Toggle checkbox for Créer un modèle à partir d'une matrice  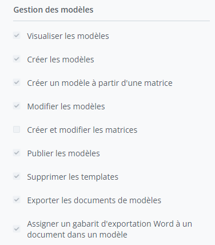coord(17,82)
